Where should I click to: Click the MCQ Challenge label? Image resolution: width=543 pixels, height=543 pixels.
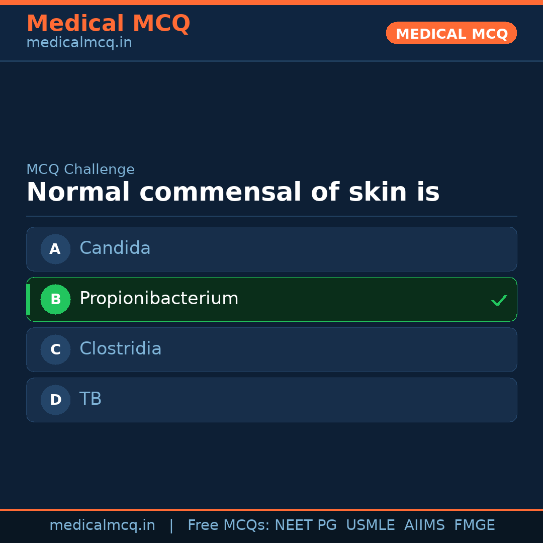[80, 170]
